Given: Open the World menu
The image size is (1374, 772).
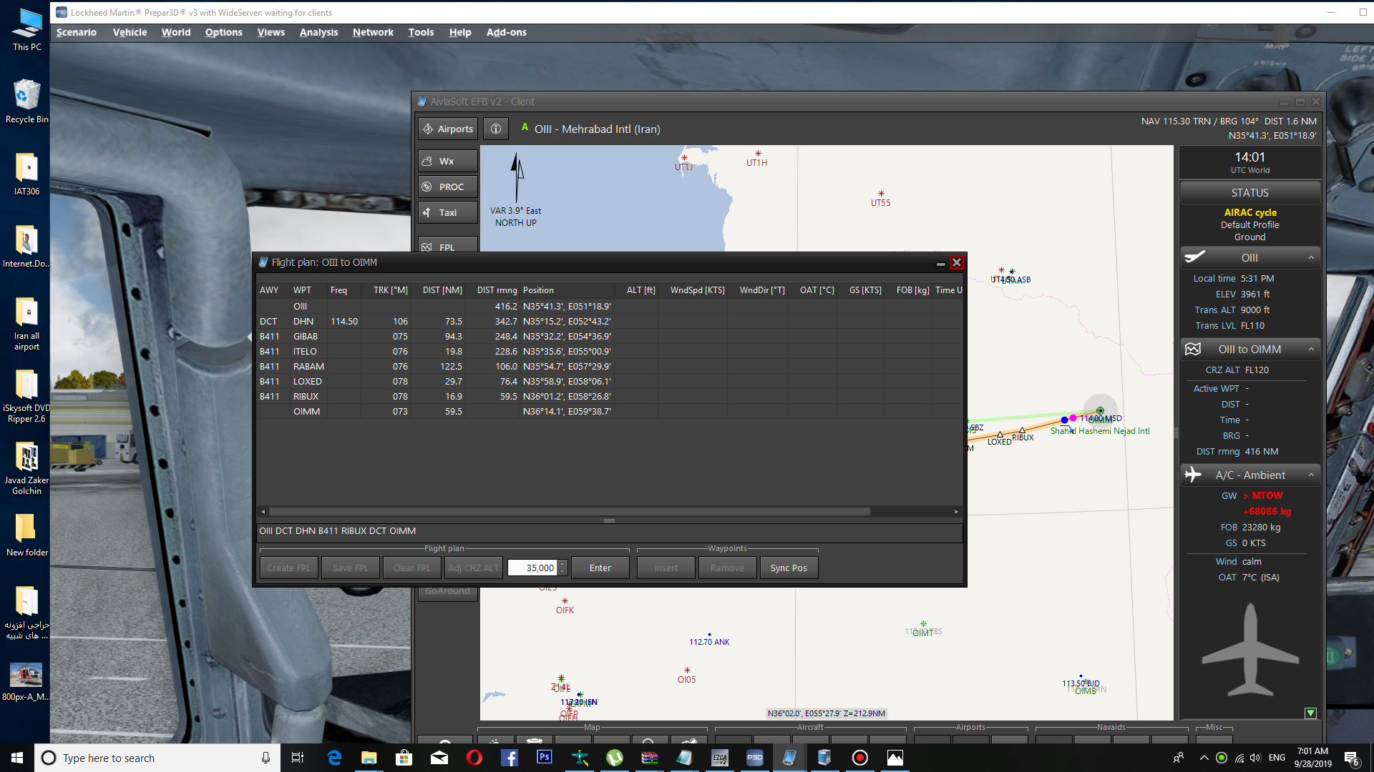Looking at the screenshot, I should pyautogui.click(x=176, y=32).
